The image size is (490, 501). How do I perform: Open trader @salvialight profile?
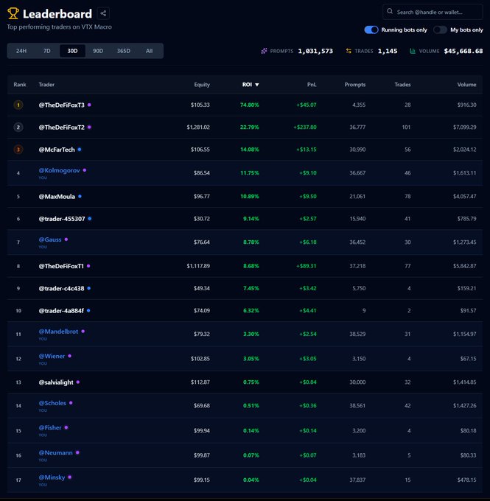(x=56, y=382)
